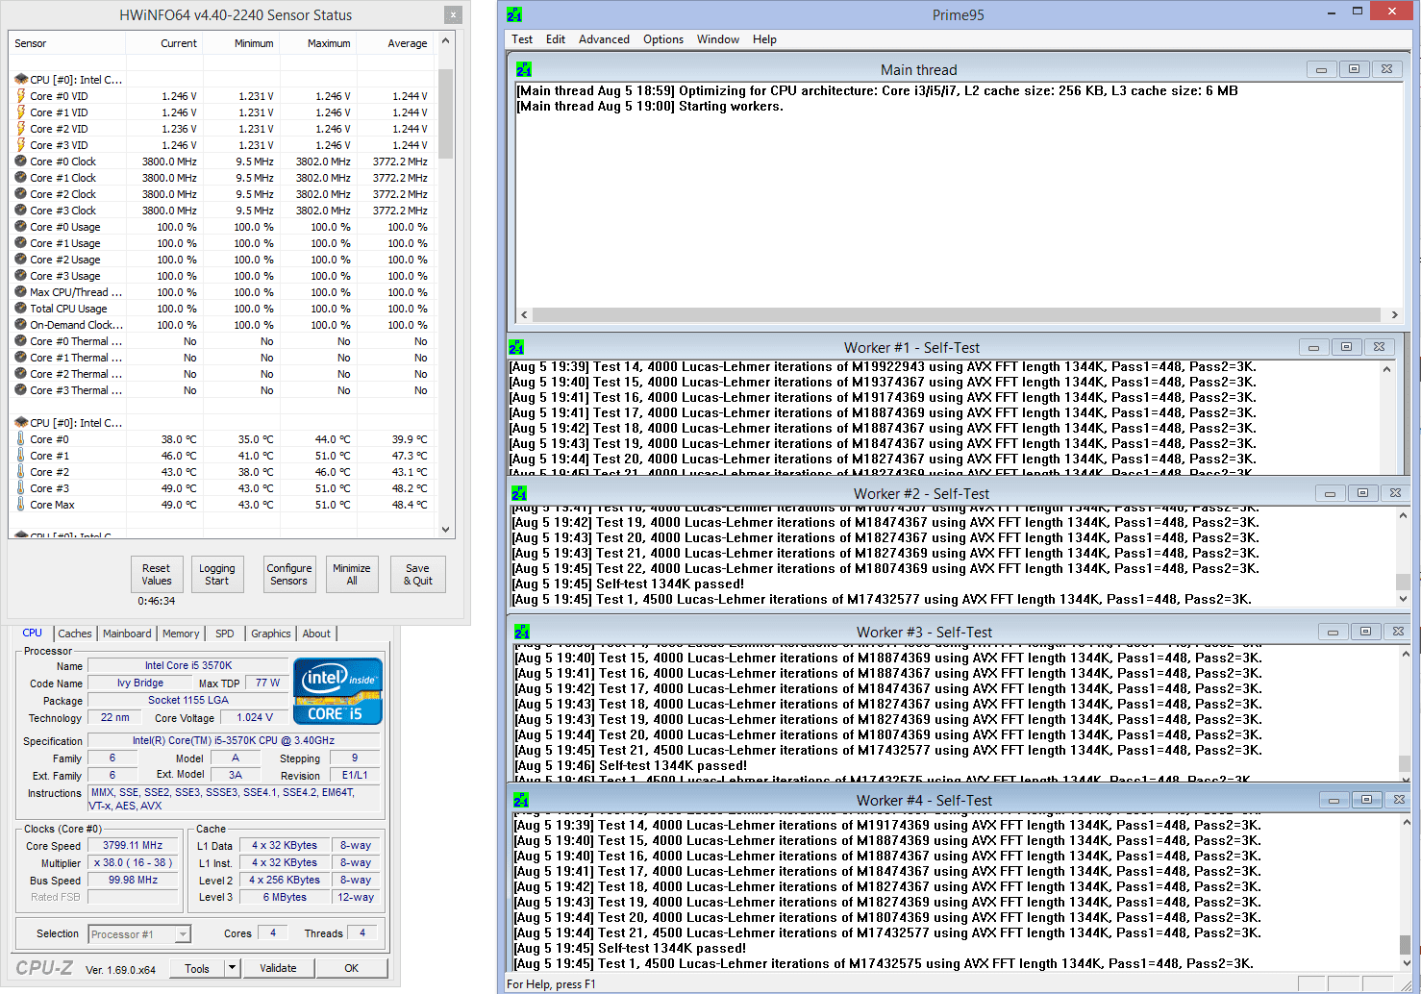Click the Worker #3 vertical scrollbar thumb
Viewport: 1421px width, 994px height.
click(1406, 764)
